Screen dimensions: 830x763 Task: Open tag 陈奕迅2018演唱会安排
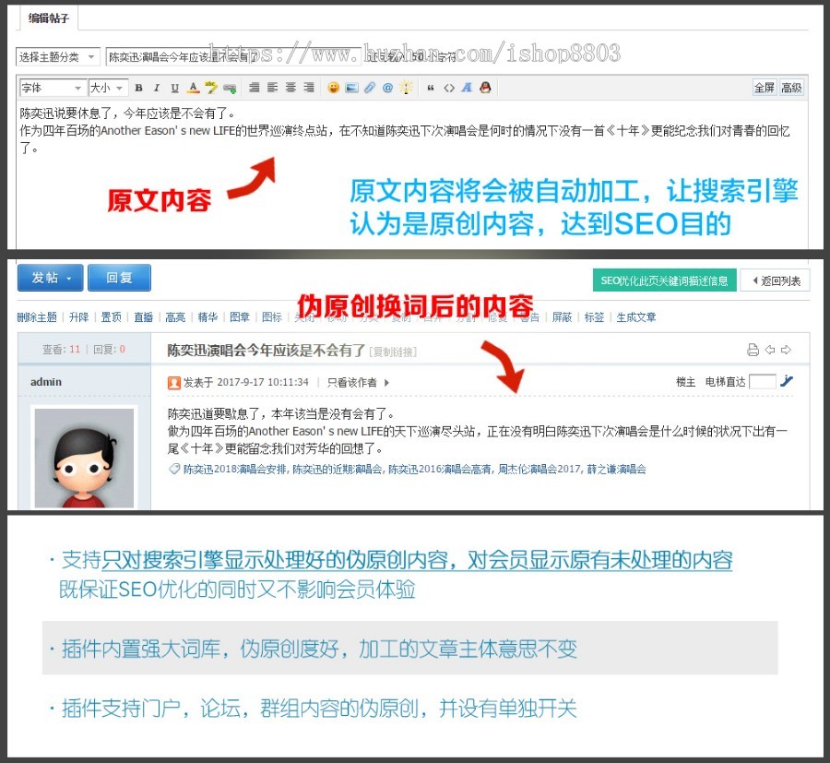click(x=235, y=469)
